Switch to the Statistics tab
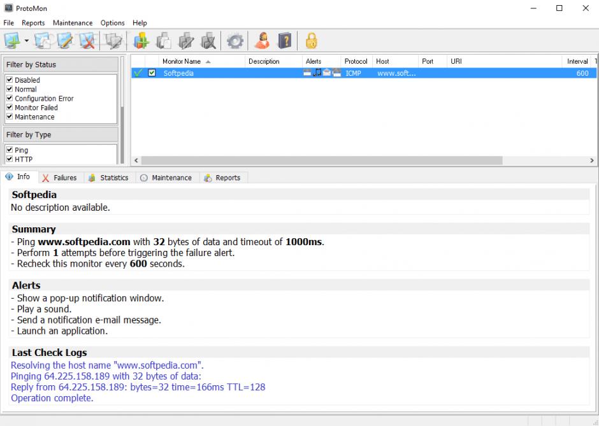The width and height of the screenshot is (599, 426). pyautogui.click(x=109, y=178)
